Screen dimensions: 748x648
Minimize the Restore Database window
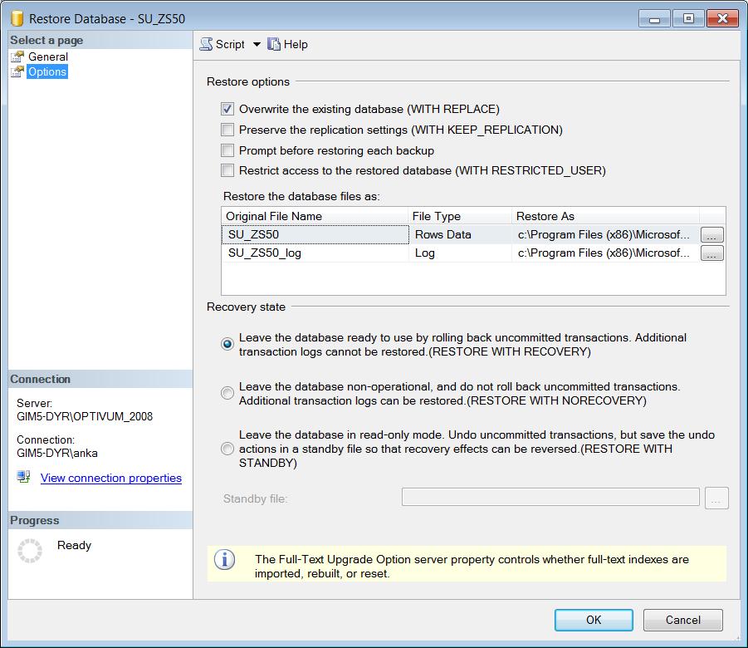click(654, 19)
